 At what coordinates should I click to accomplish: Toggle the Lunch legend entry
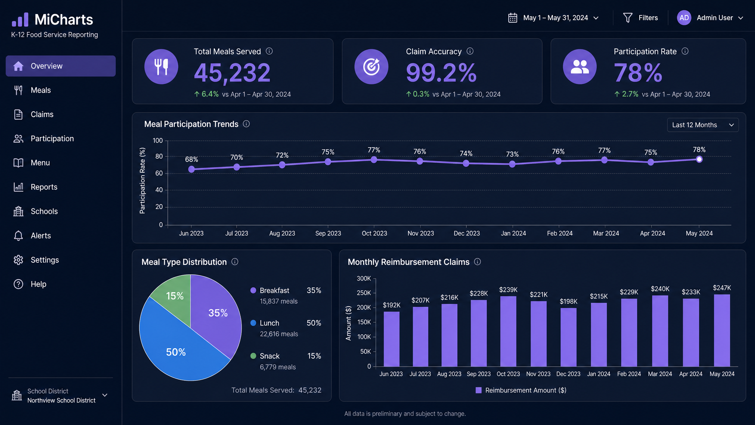pos(286,323)
